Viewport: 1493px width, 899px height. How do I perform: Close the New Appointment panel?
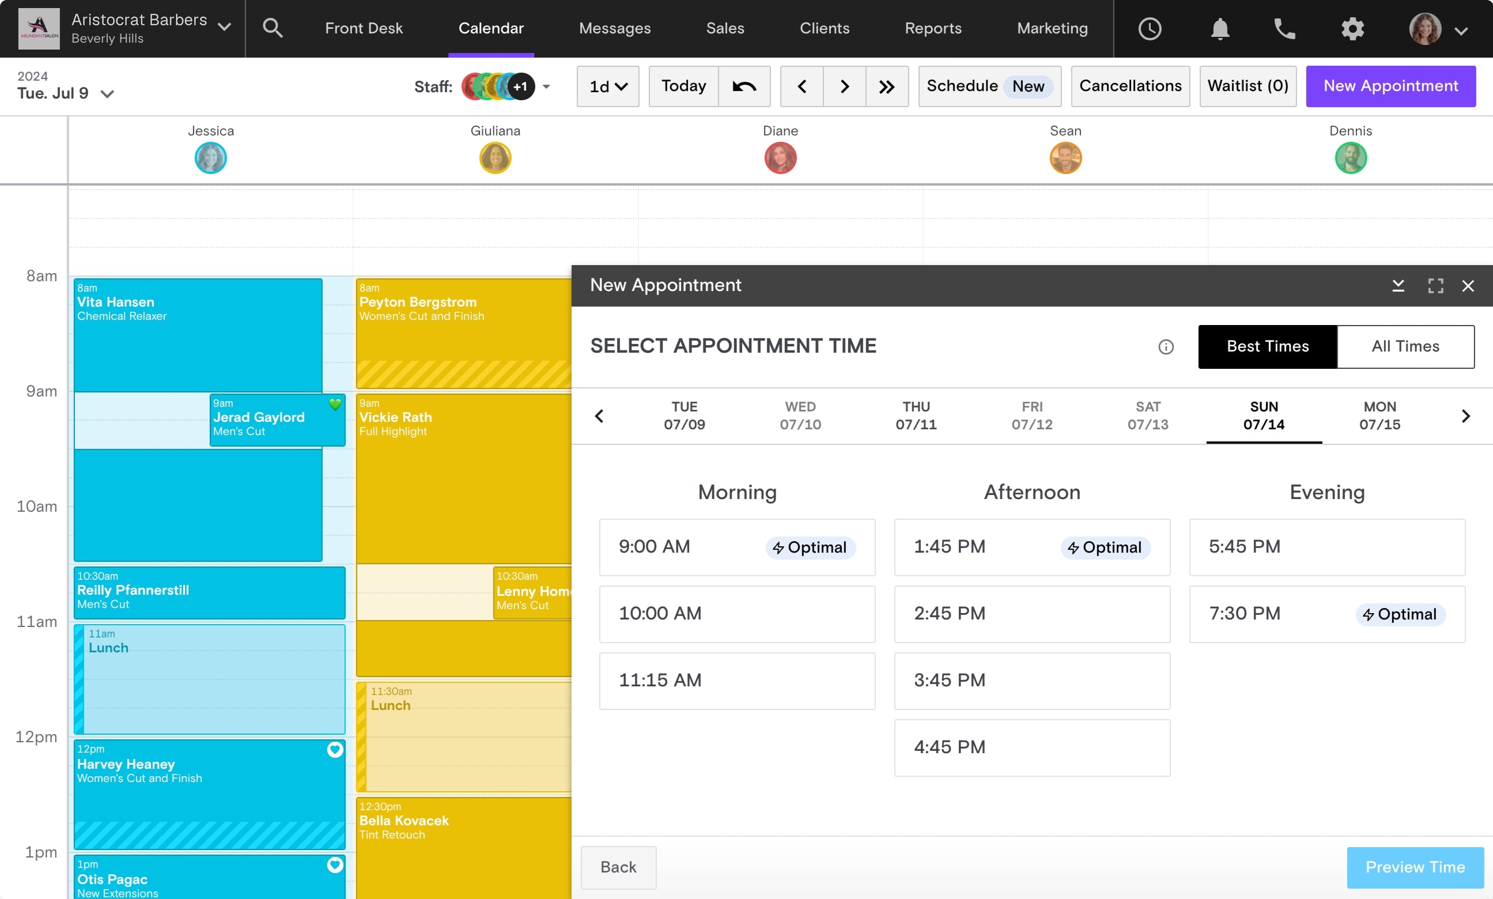(1468, 285)
